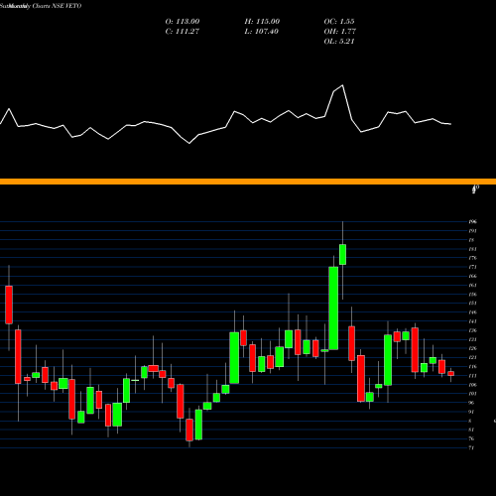The image size is (496, 496).
Task: Click the 166 price axis label
Action: [x=472, y=276]
